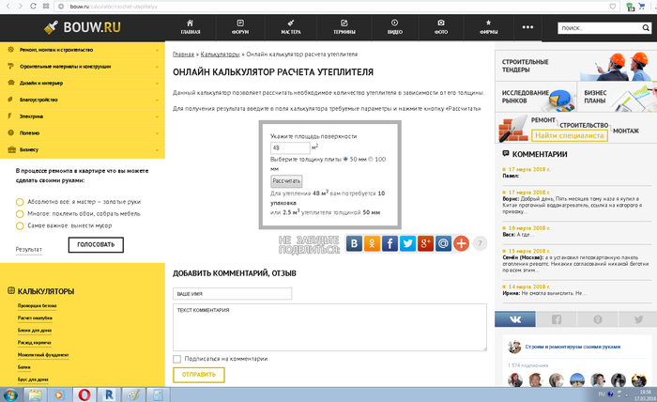Viewport: 657px width, 402px height.
Task: Enable the comment subscription checkbox
Action: [x=177, y=359]
